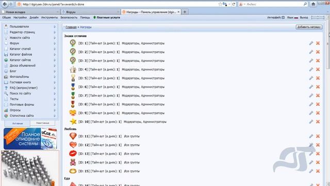This screenshot has height=186, width=330.
Task: Edit award ID 10 with pencil icon
Action: click(311, 122)
